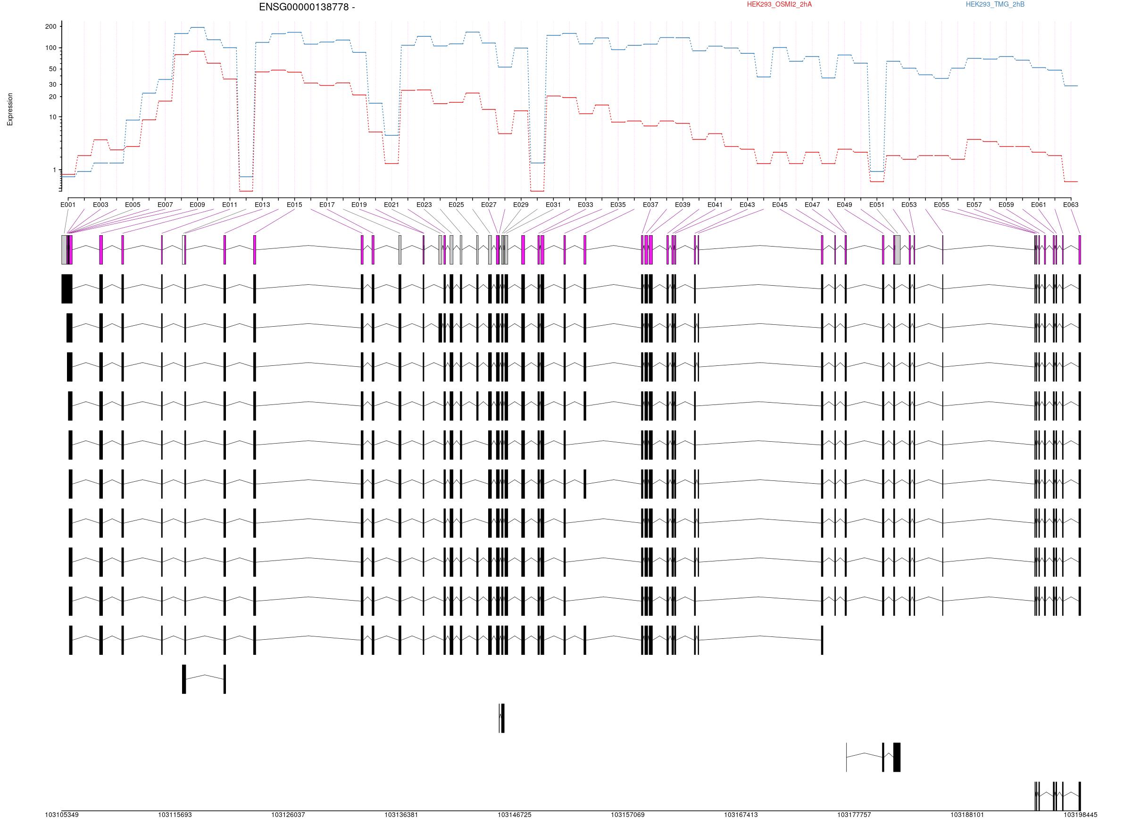This screenshot has width=1132, height=825.
Task: Click genomic coordinate 103146725
Action: click(x=515, y=815)
